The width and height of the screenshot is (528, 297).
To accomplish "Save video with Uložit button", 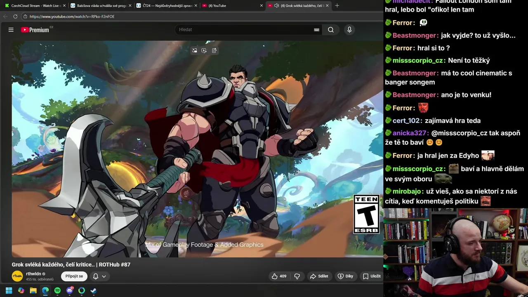I will pyautogui.click(x=372, y=276).
